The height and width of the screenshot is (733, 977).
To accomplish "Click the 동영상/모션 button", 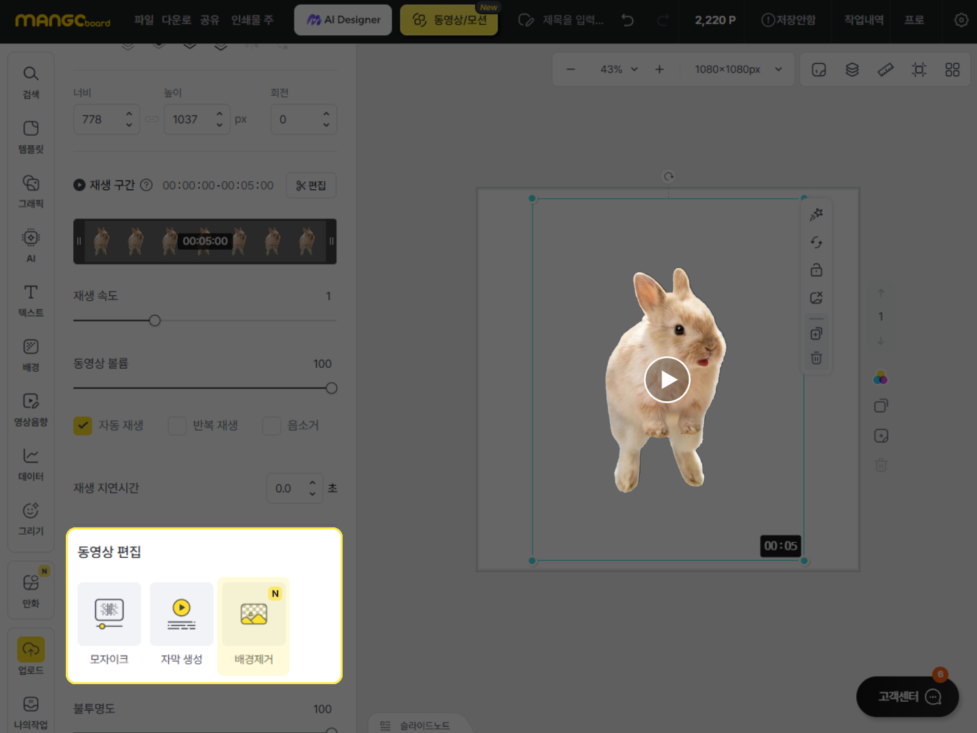I will (x=449, y=20).
